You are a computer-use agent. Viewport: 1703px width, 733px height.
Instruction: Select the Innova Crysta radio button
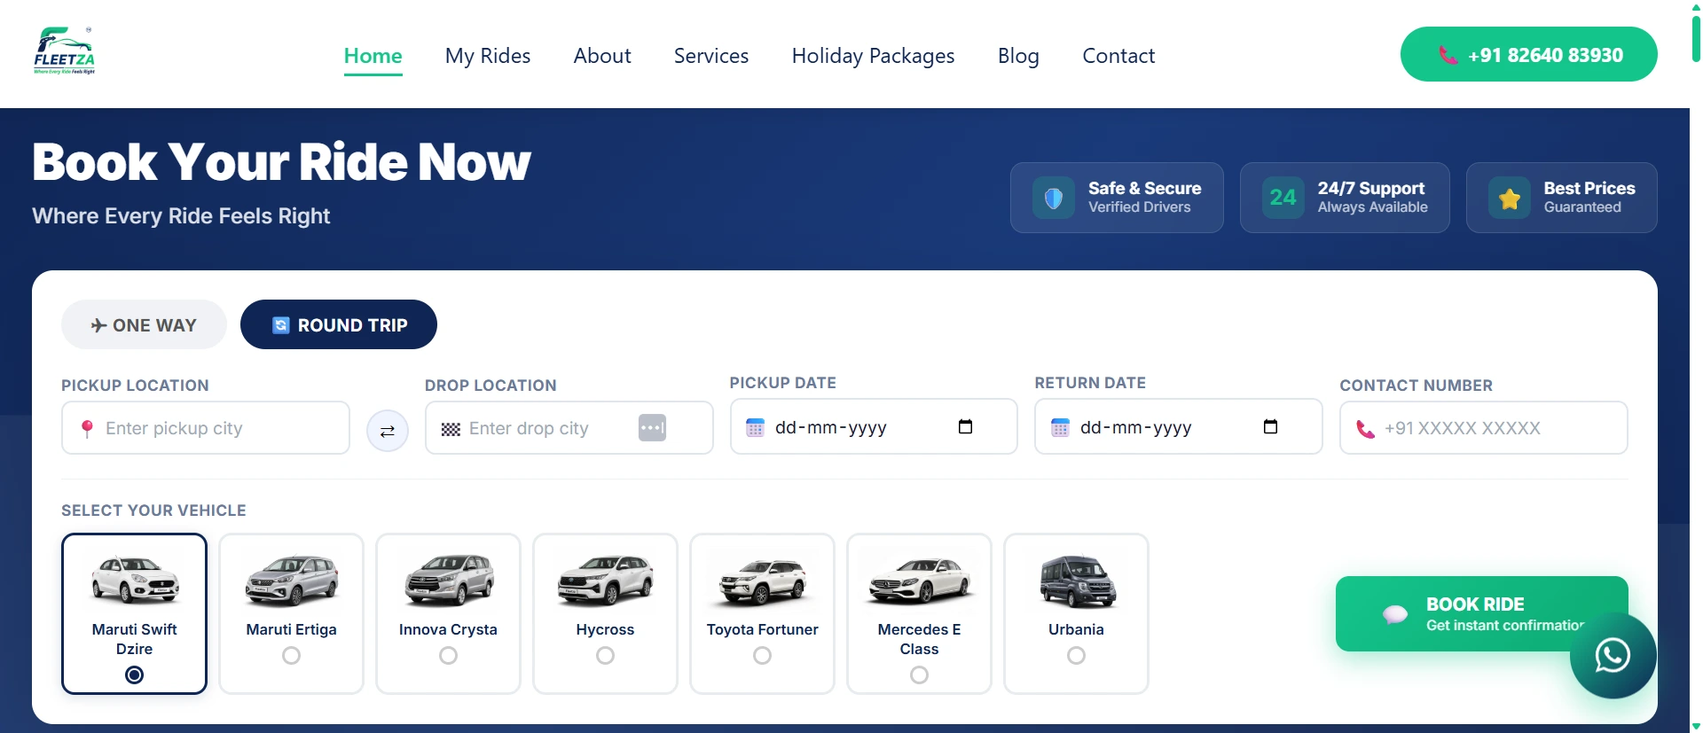coord(448,656)
